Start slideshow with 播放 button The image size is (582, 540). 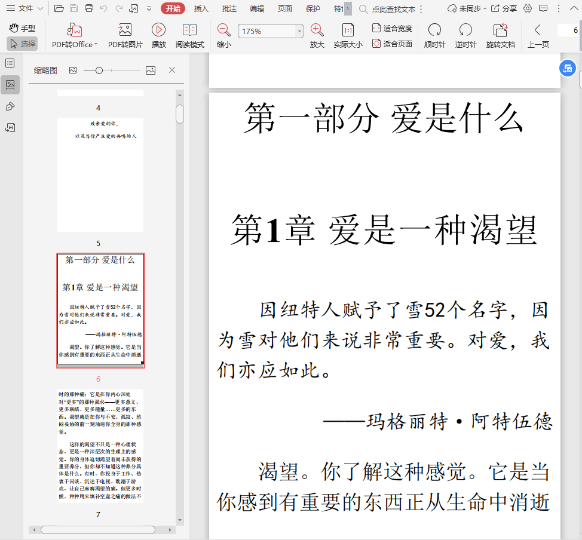pyautogui.click(x=158, y=36)
